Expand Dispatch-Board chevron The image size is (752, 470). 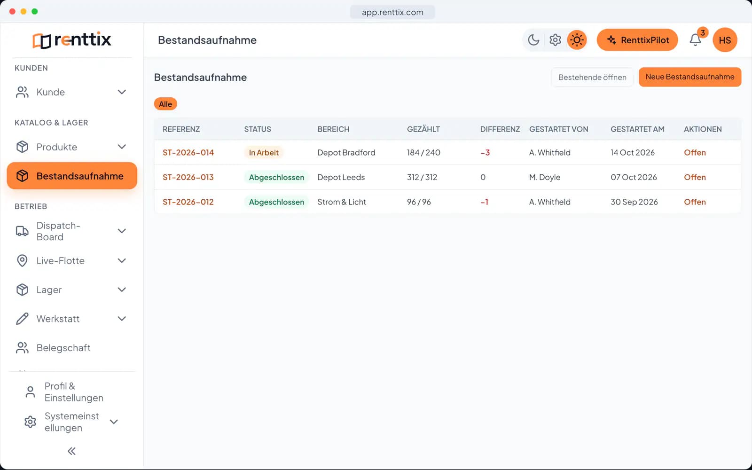[x=122, y=231]
